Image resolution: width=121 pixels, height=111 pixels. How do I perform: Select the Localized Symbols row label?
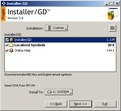30,45
